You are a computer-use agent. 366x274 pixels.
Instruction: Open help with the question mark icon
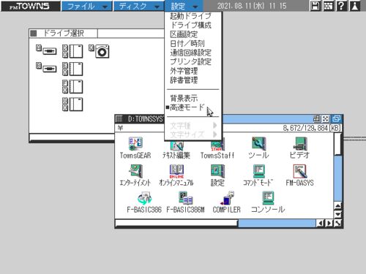pos(342,6)
